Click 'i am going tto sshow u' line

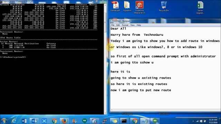[x=132, y=62]
